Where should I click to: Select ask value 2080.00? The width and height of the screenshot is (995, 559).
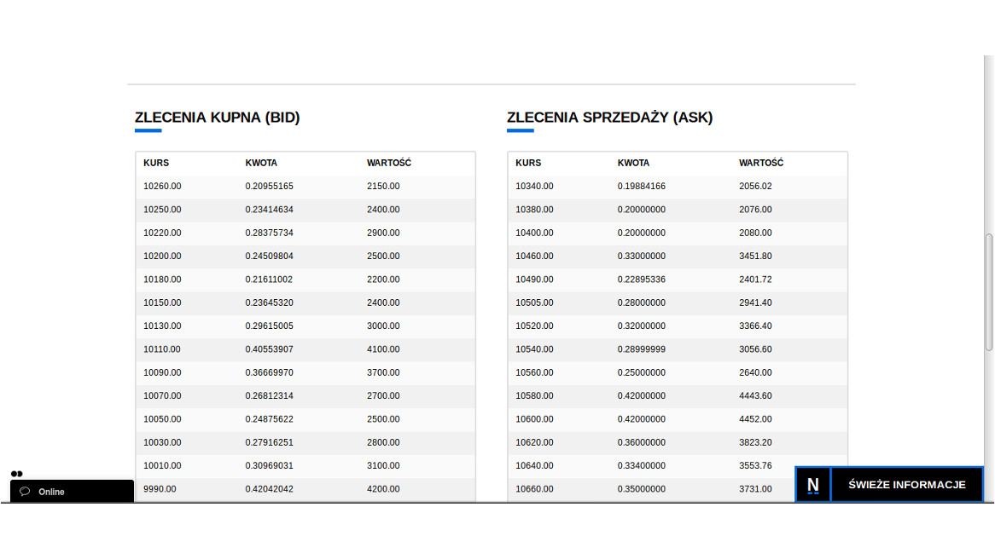click(756, 233)
